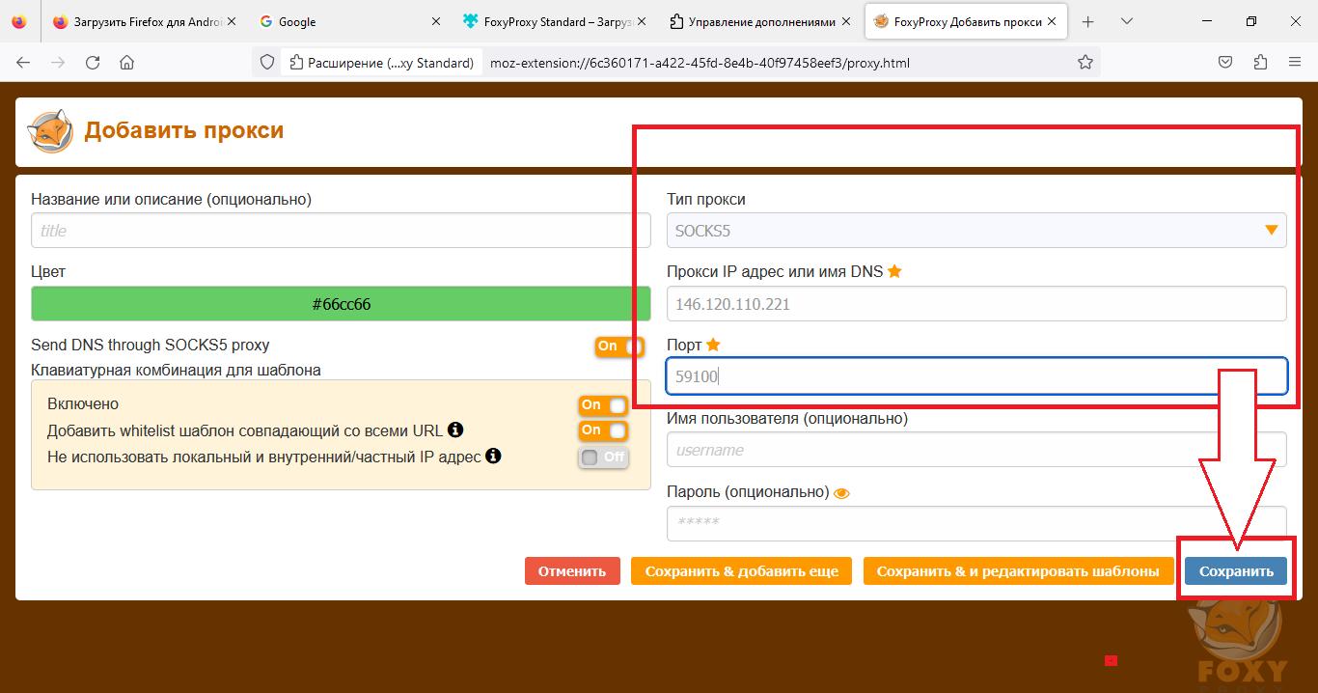Viewport: 1318px width, 693px height.
Task: Open the Тип прокси SOCKS5 dropdown
Action: 976,230
